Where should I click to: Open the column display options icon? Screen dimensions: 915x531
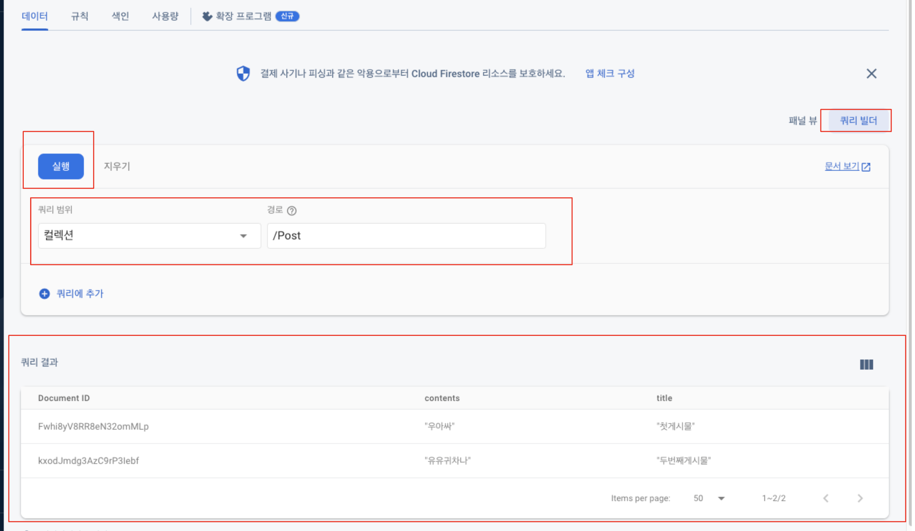pyautogui.click(x=866, y=364)
